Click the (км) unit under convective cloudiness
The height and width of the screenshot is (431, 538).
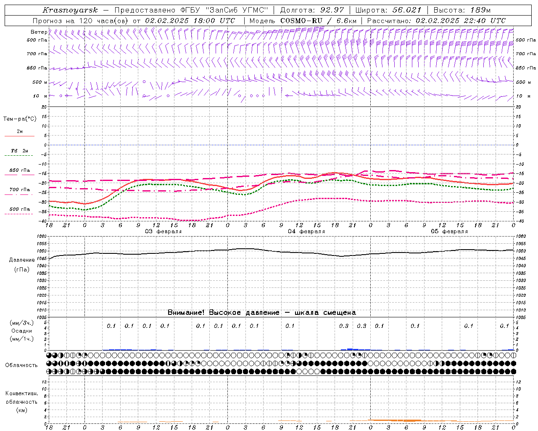click(21, 410)
